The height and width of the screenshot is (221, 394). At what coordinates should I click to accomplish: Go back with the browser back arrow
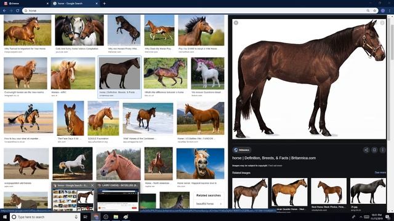[4, 11]
